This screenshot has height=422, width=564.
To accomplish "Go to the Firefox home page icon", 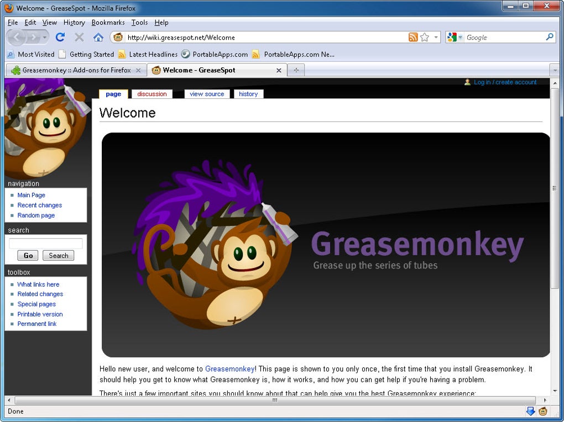I will pyautogui.click(x=98, y=37).
